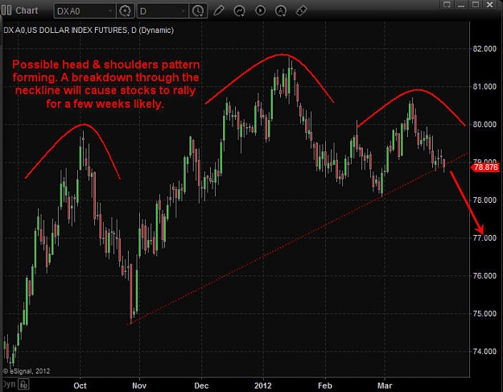Click the red 78.876 current price tag
503x392 pixels.
coord(485,167)
